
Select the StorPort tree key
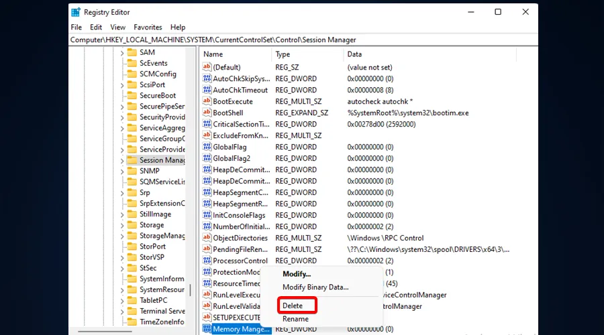152,246
